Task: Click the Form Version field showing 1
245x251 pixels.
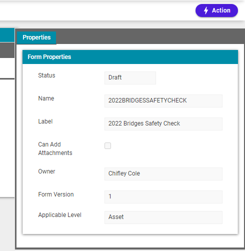Action: (163, 197)
